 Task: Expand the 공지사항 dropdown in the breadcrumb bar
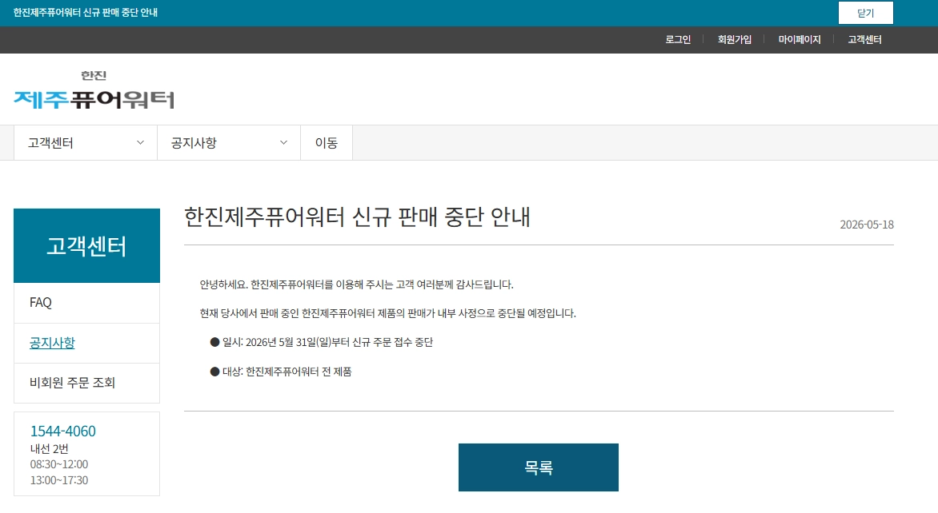pos(229,143)
